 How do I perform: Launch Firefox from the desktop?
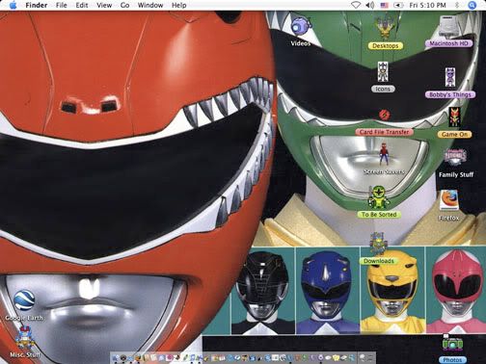449,200
